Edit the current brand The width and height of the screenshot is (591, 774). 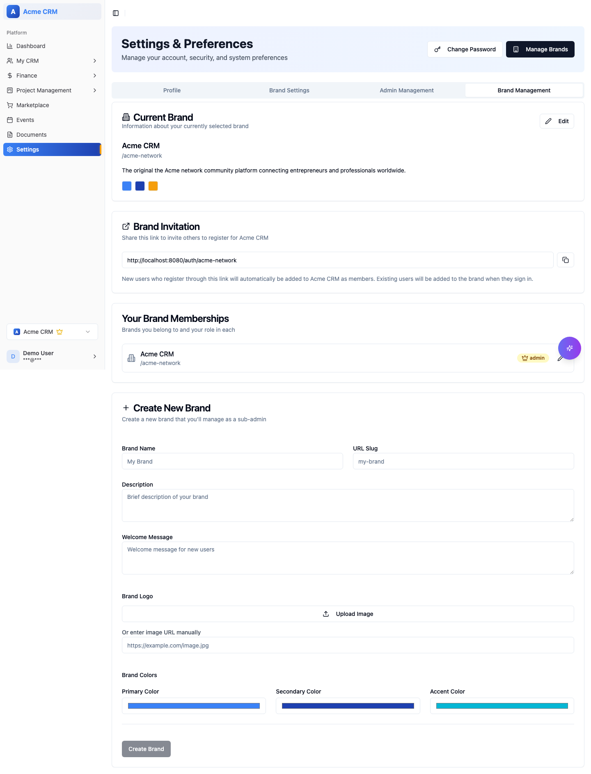[x=557, y=121]
